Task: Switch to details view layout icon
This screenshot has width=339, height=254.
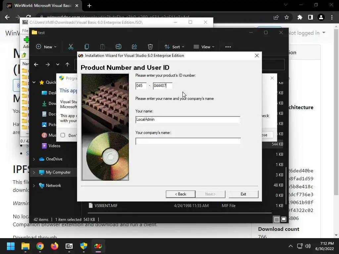Action: point(276,220)
